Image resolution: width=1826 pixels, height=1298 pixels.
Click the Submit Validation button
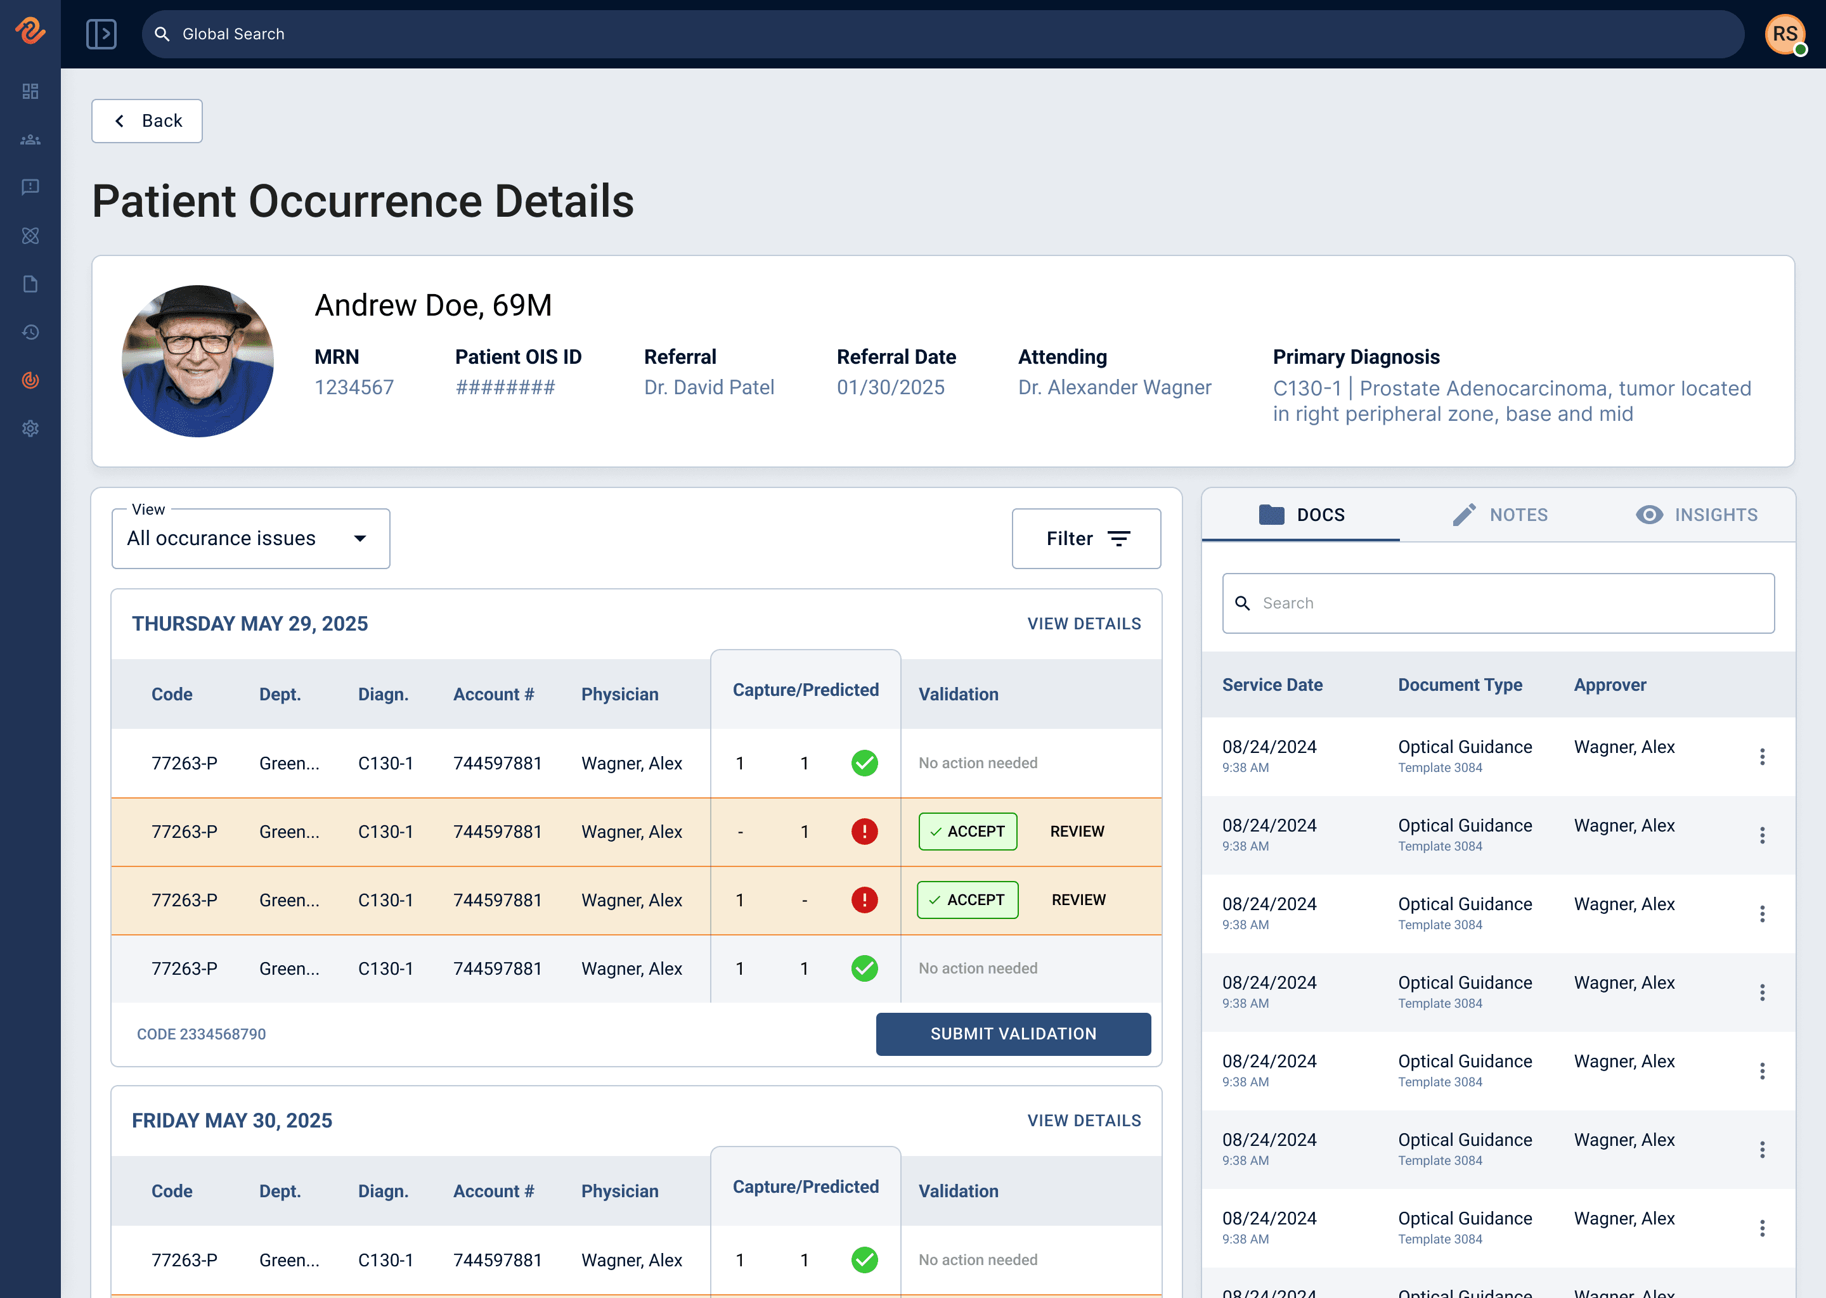coord(1013,1034)
